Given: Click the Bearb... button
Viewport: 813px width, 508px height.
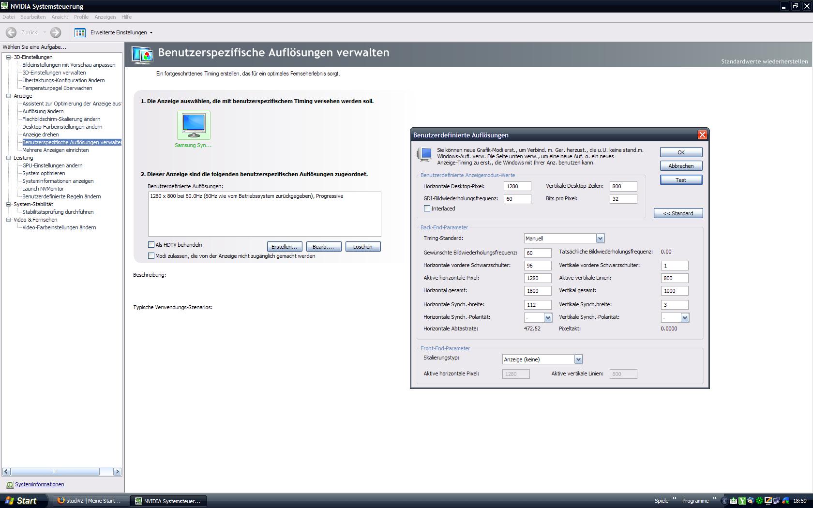Looking at the screenshot, I should pos(324,247).
